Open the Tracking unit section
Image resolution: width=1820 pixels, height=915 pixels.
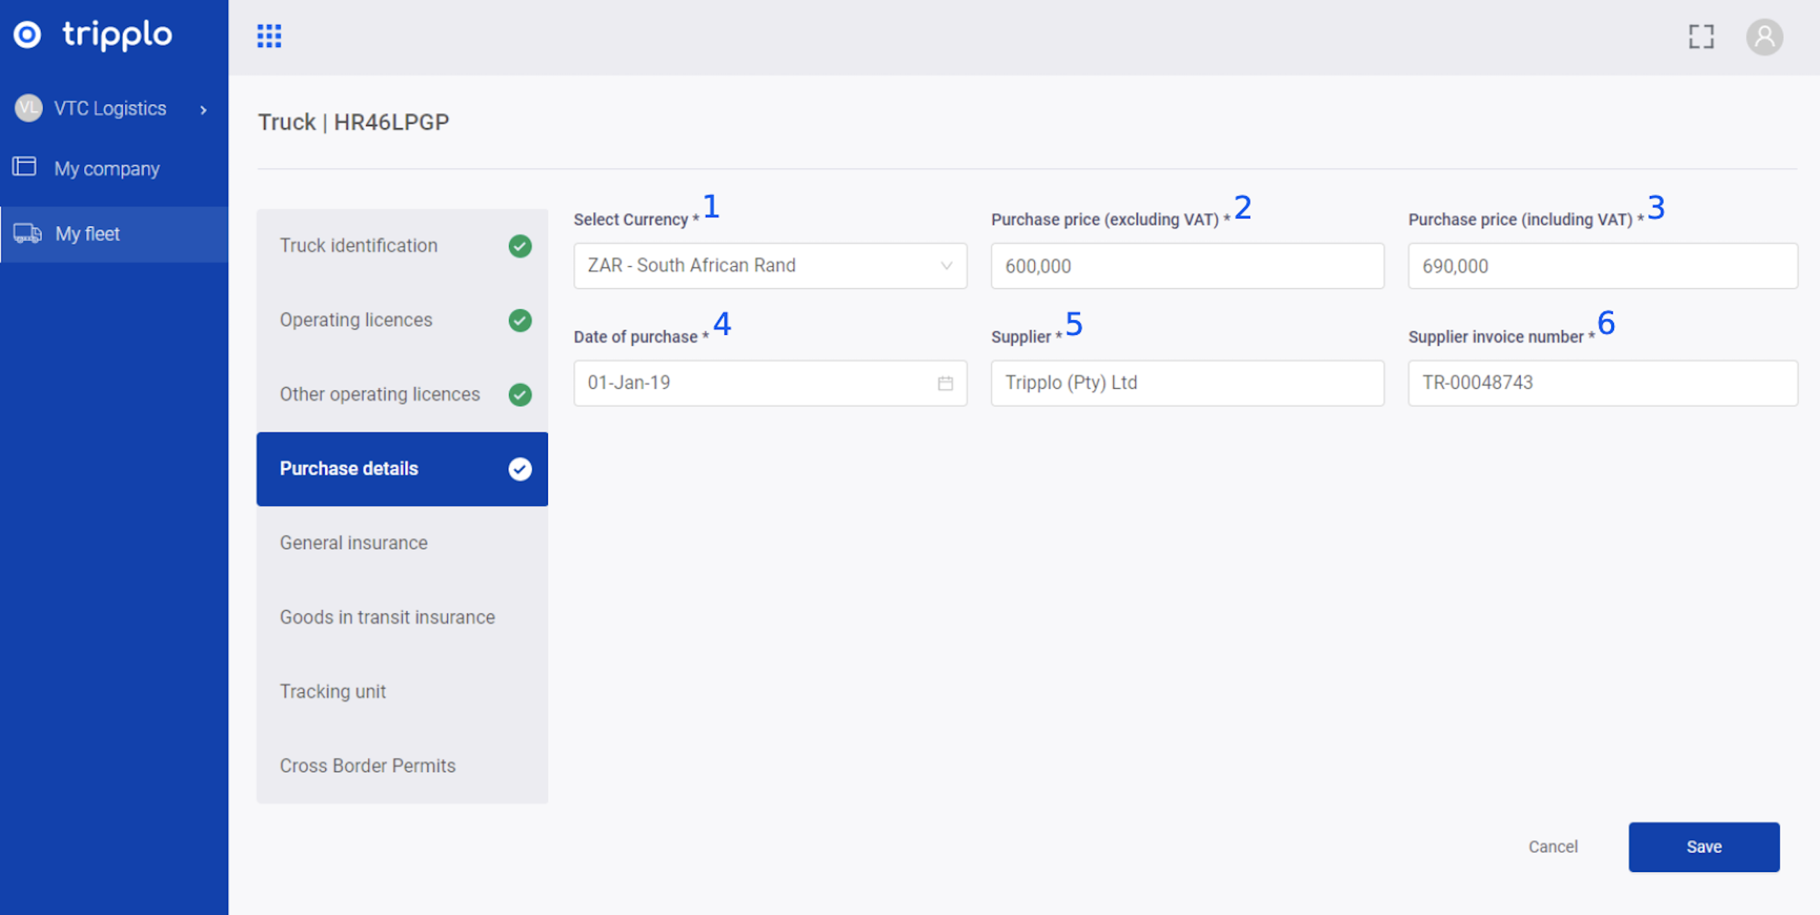tap(333, 691)
